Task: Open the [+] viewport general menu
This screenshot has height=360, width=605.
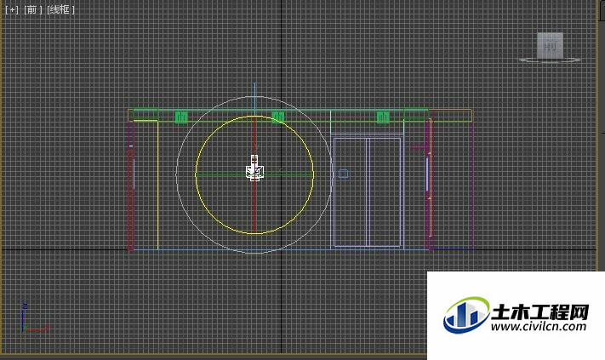Action: click(12, 9)
